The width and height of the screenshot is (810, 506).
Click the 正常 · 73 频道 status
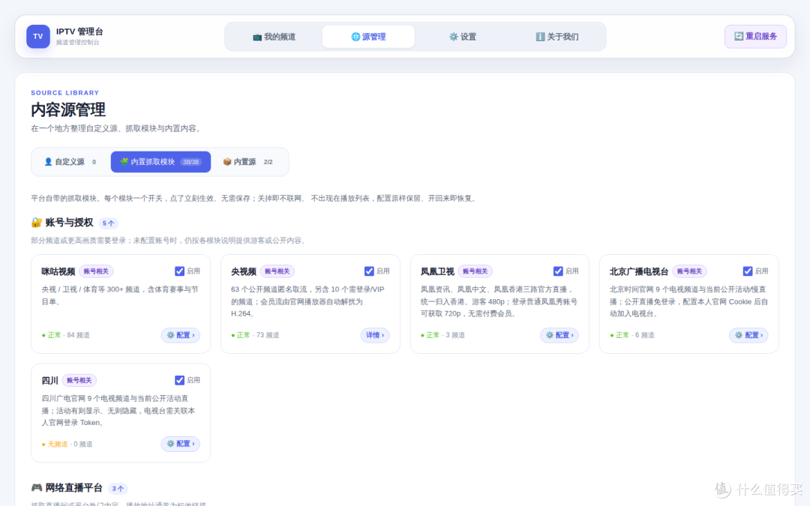click(x=255, y=335)
